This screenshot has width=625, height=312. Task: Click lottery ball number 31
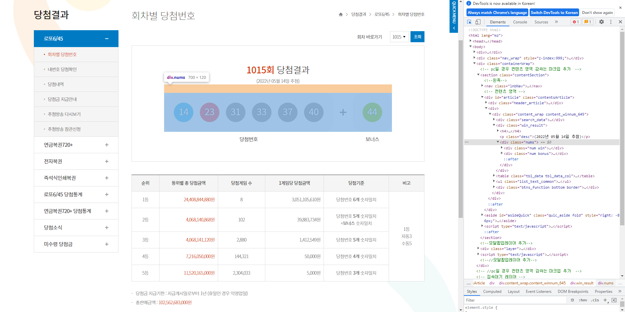click(236, 112)
